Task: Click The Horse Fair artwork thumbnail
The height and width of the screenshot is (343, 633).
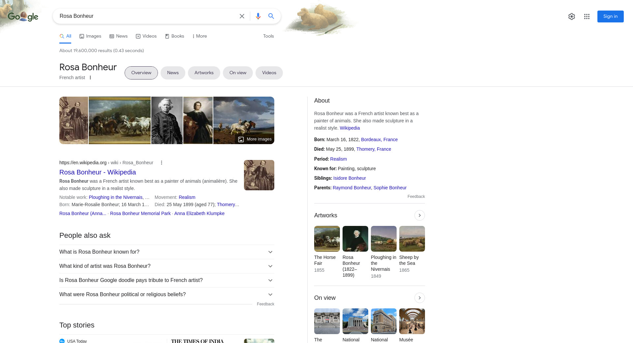Action: pyautogui.click(x=327, y=239)
